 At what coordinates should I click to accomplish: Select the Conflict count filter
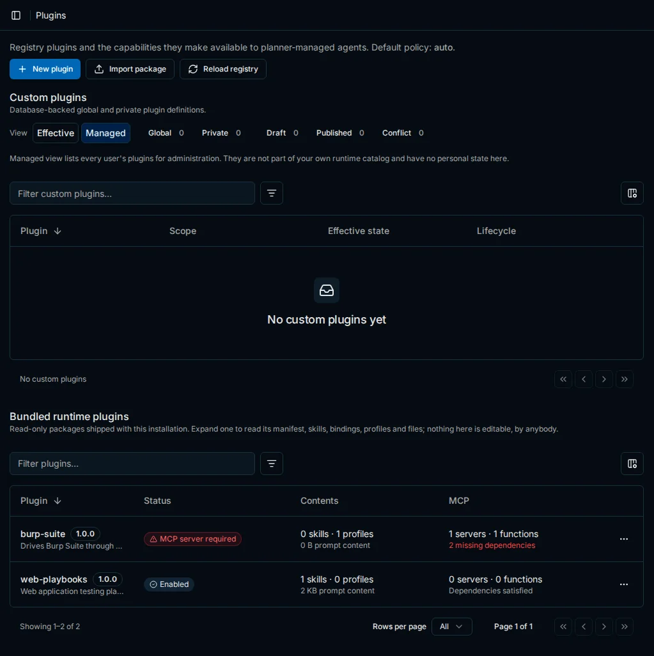403,133
